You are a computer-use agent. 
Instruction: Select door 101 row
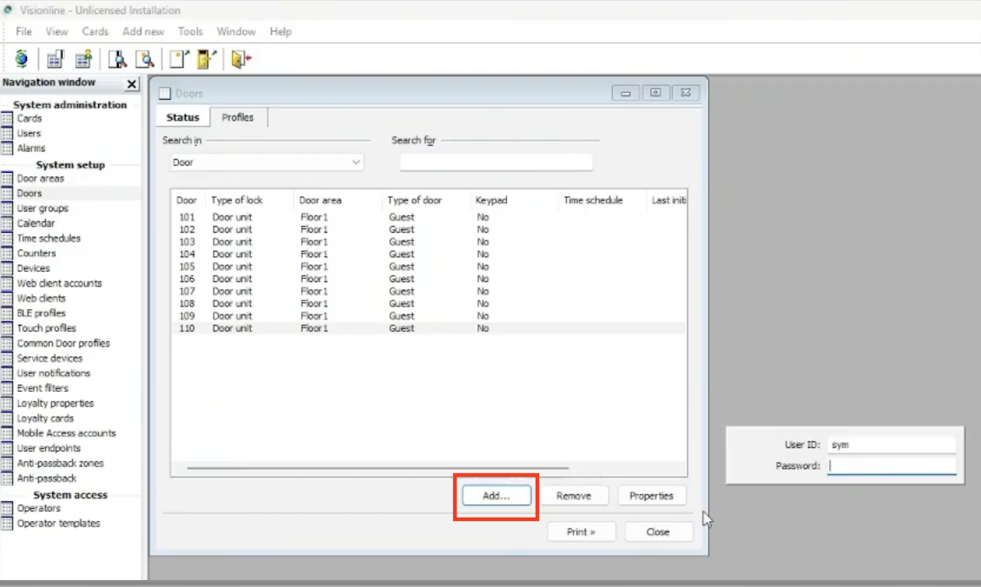(429, 217)
